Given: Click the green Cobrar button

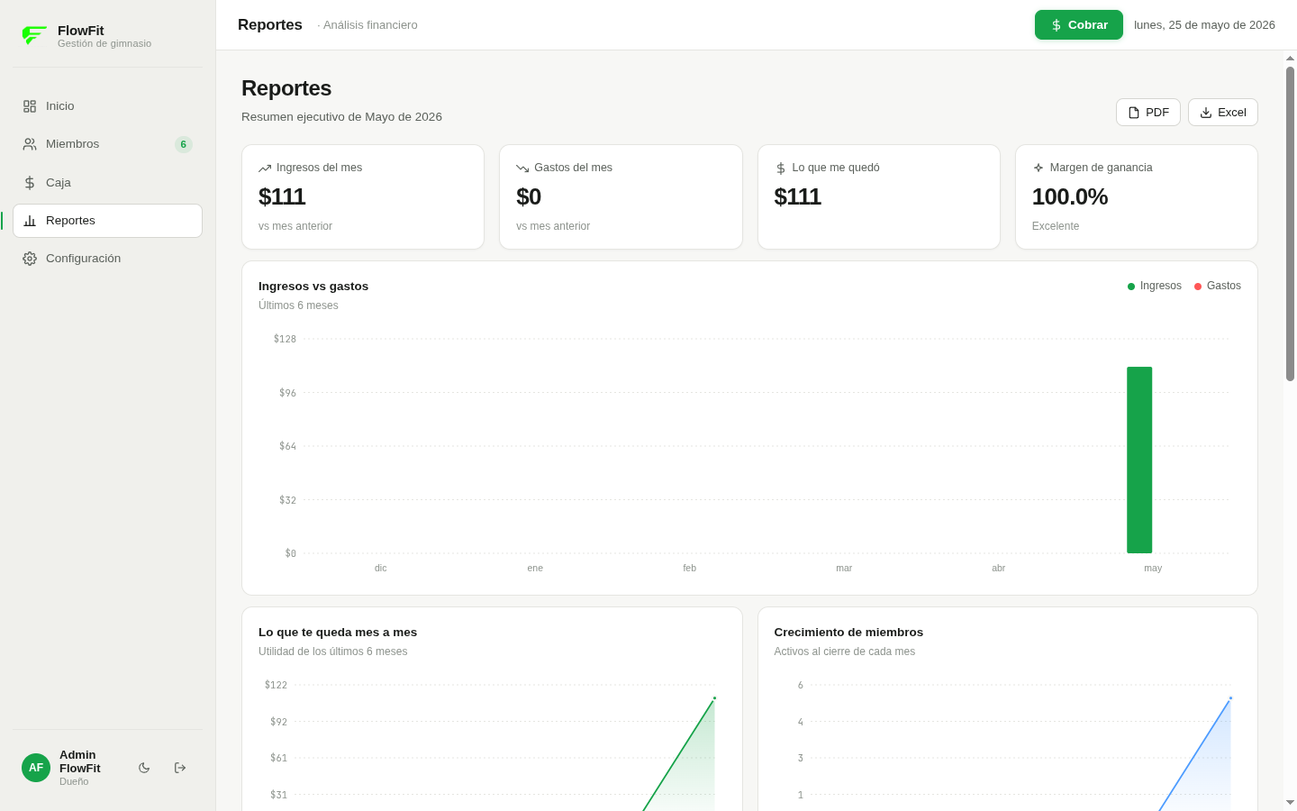Looking at the screenshot, I should point(1078,25).
